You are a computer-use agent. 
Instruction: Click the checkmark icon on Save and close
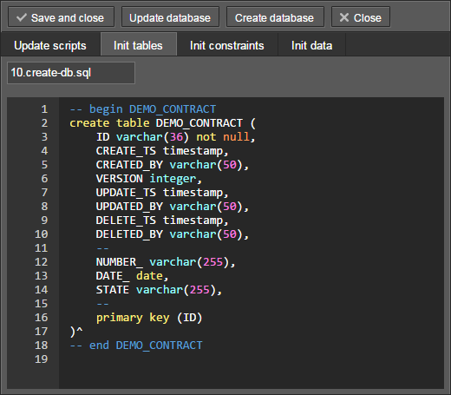pyautogui.click(x=22, y=17)
